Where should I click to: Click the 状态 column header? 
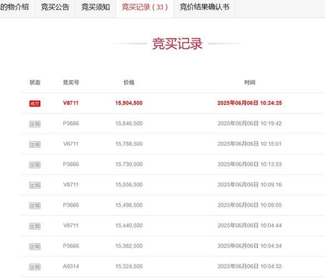(35, 82)
